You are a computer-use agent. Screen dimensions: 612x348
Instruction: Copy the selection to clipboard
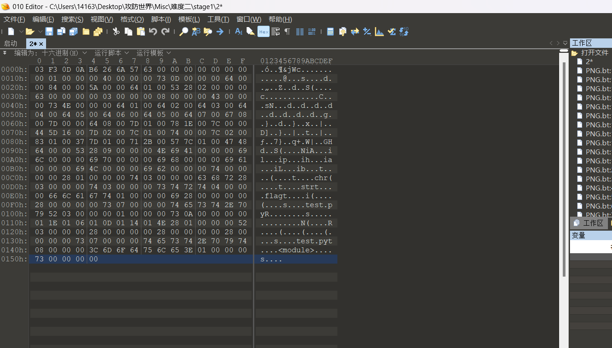click(127, 31)
